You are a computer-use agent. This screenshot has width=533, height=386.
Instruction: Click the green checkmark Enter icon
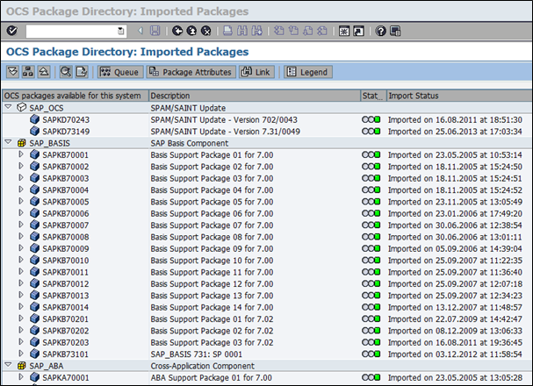coord(12,31)
